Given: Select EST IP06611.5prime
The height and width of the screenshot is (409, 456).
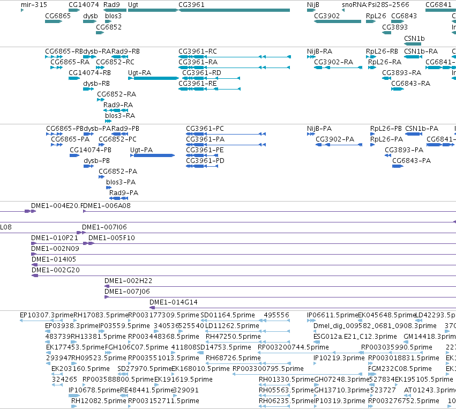Looking at the screenshot, I should (311, 321).
